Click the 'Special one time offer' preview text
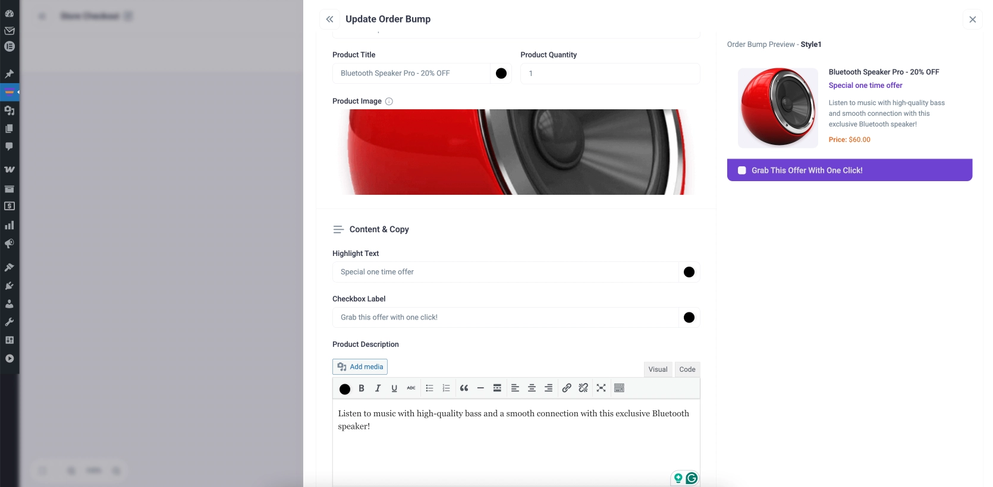This screenshot has height=487, width=993. pos(865,86)
